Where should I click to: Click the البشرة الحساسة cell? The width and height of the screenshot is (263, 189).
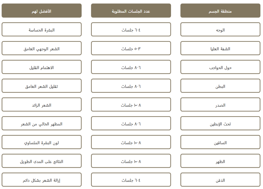pos(42,29)
